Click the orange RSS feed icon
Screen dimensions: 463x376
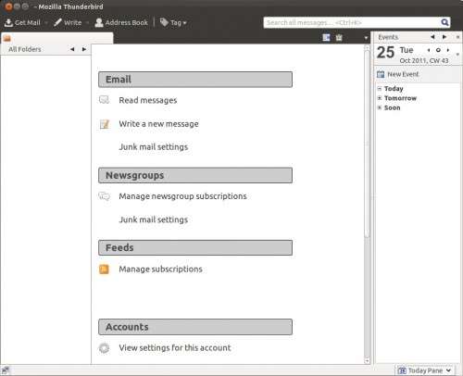click(104, 269)
